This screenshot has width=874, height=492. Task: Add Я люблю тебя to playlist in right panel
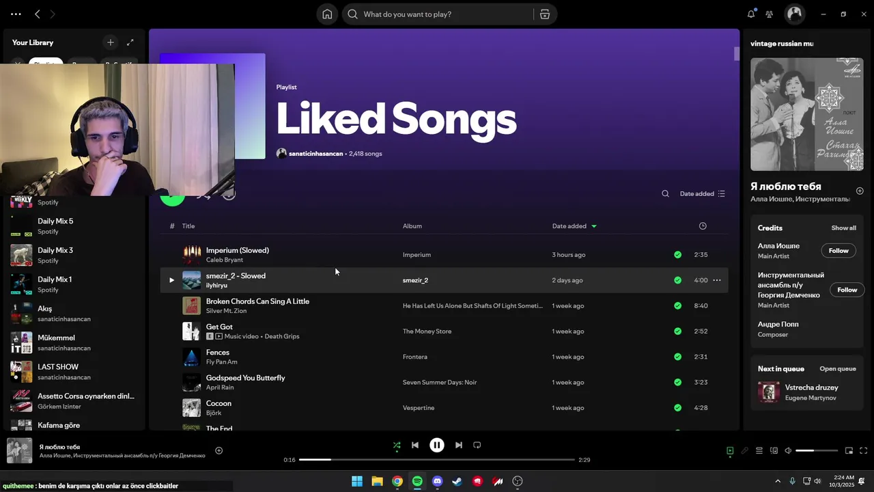point(860,191)
